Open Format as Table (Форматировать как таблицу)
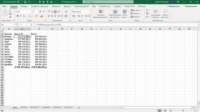The width and height of the screenshot is (200, 112). 115,14
